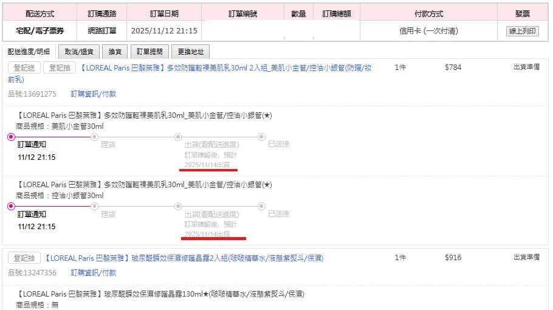Image resolution: width=553 pixels, height=310 pixels.
Task: Click 品號13247356 text
Action: pos(32,272)
